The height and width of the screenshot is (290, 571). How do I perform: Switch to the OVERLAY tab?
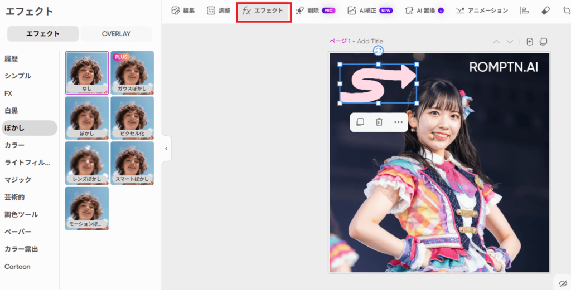[116, 34]
